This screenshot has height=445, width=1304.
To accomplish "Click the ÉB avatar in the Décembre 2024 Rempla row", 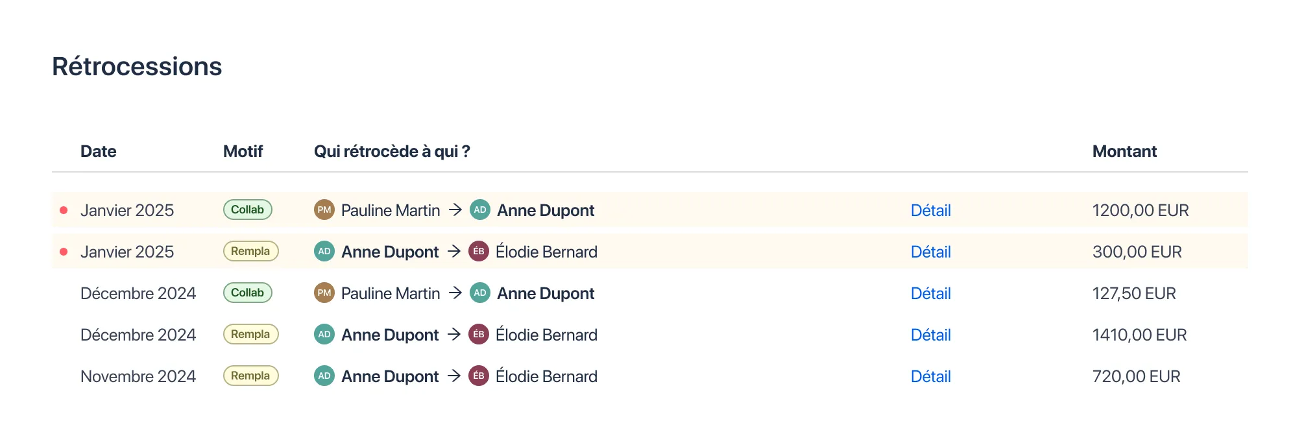I will pos(478,334).
